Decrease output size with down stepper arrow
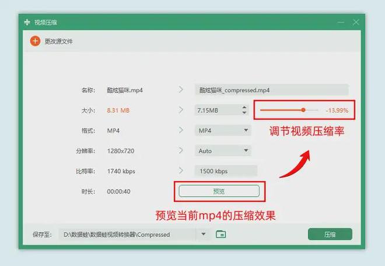Image resolution: width=385 pixels, height=266 pixels. 244,113
